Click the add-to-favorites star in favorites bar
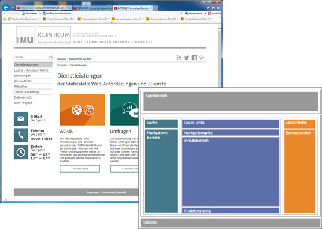 tap(4, 19)
